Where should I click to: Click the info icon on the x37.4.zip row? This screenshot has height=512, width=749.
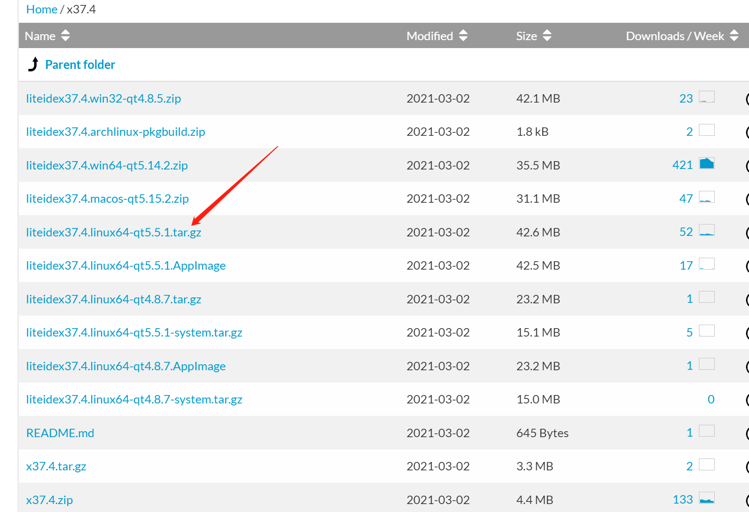click(x=747, y=499)
